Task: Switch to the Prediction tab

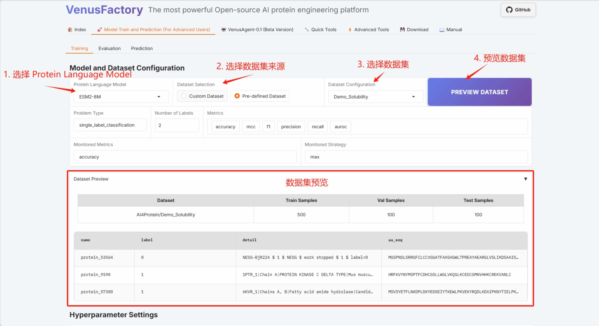Action: coord(142,48)
